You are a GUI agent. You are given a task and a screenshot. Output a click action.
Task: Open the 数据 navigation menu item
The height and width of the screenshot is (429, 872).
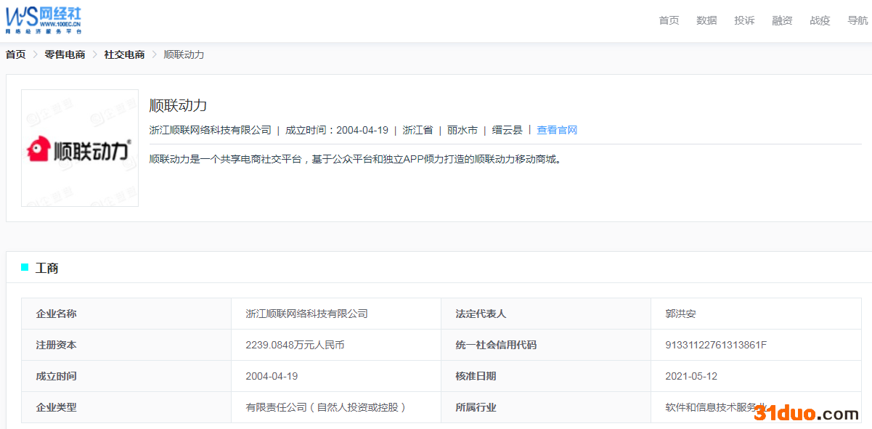pos(706,20)
